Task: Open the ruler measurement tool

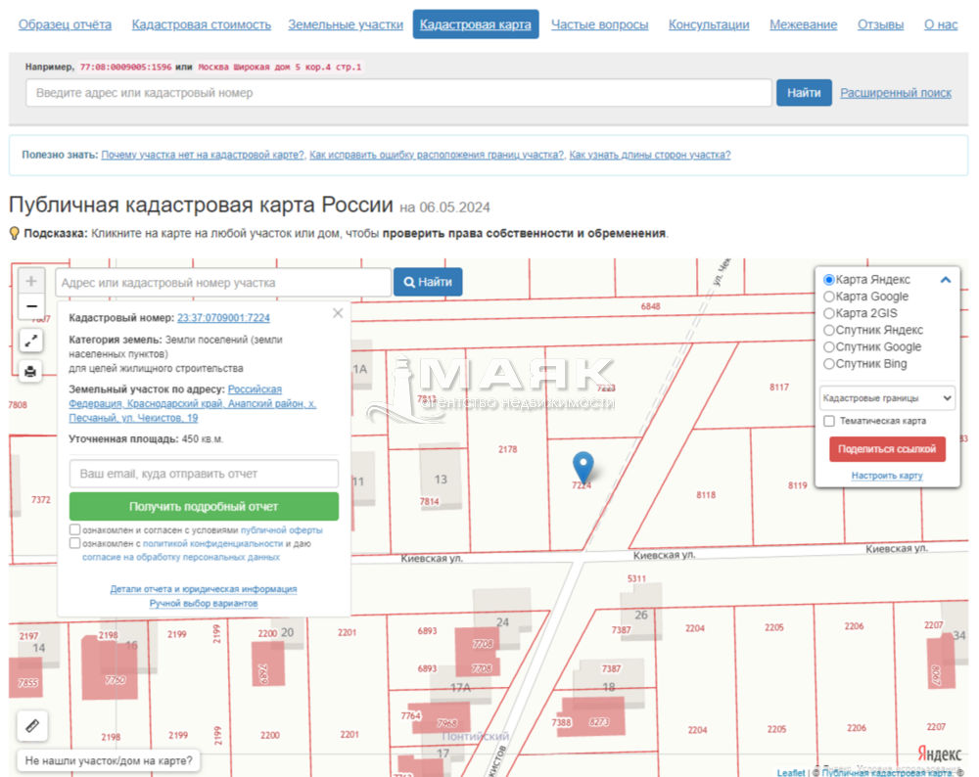Action: click(31, 725)
